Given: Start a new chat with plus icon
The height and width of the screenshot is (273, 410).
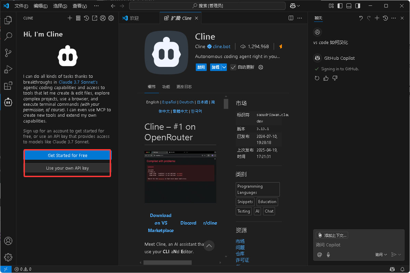Looking at the screenshot, I should 377,18.
